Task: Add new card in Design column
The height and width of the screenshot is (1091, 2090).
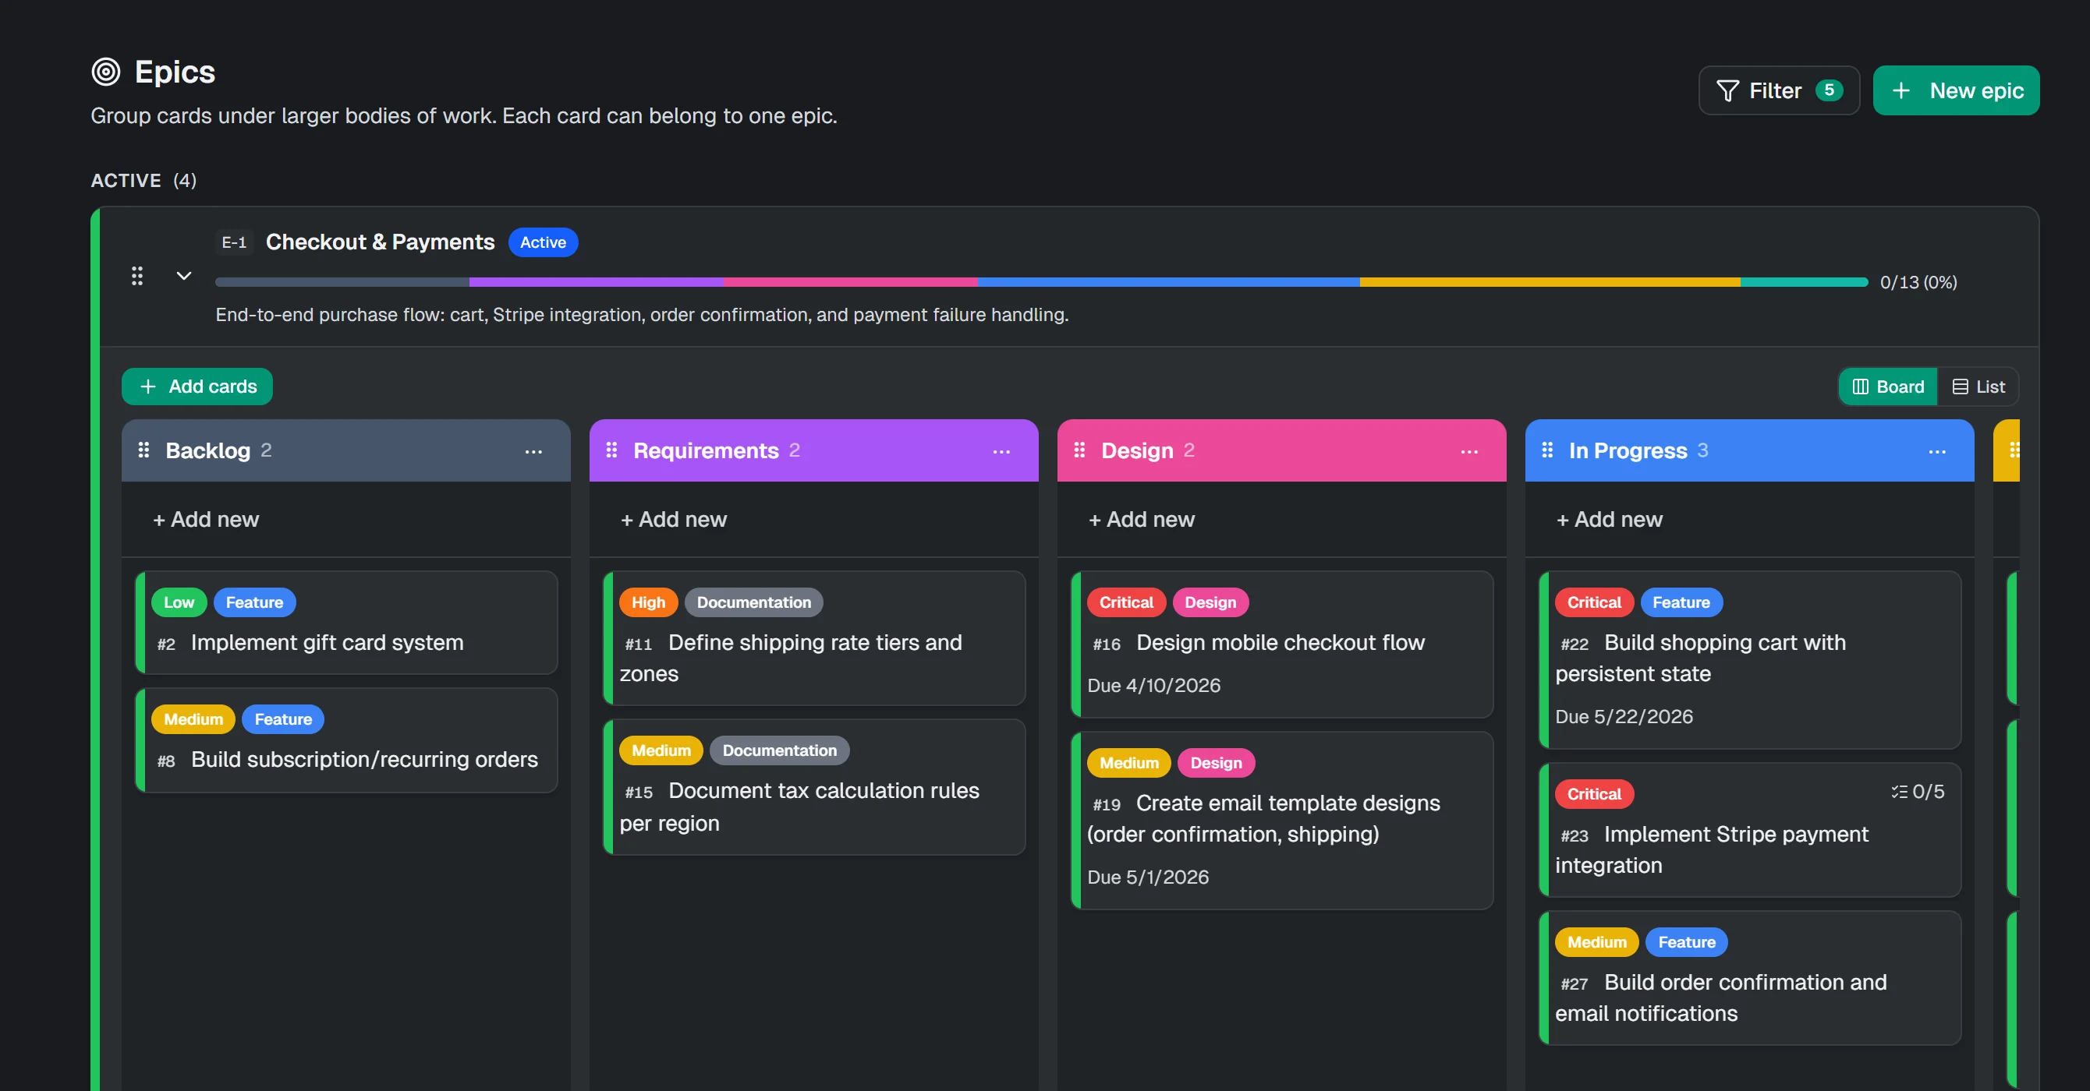Action: pyautogui.click(x=1142, y=520)
